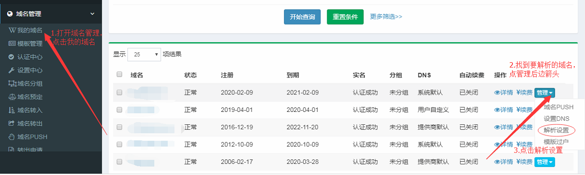The height and width of the screenshot is (175, 585).
Task: Toggle the select-all checkbox in table header
Action: [119, 74]
